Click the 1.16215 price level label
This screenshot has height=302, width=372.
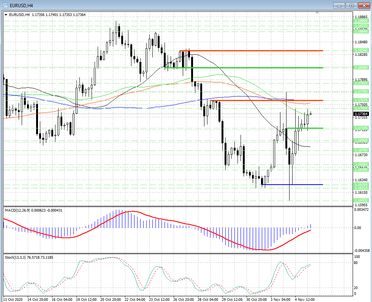pos(361,188)
